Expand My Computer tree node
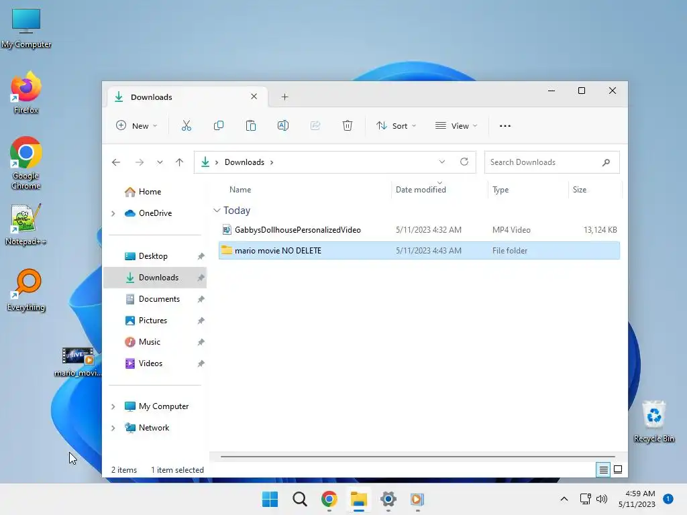This screenshot has width=687, height=515. pyautogui.click(x=113, y=406)
